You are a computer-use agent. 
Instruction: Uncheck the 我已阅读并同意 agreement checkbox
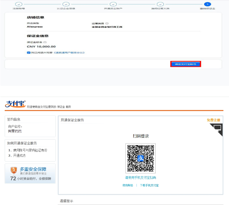click(28, 53)
